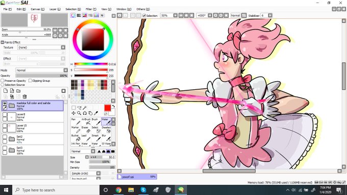Image resolution: width=347 pixels, height=195 pixels.
Task: Select the Layer8 layer row
Action: [x=33, y=117]
